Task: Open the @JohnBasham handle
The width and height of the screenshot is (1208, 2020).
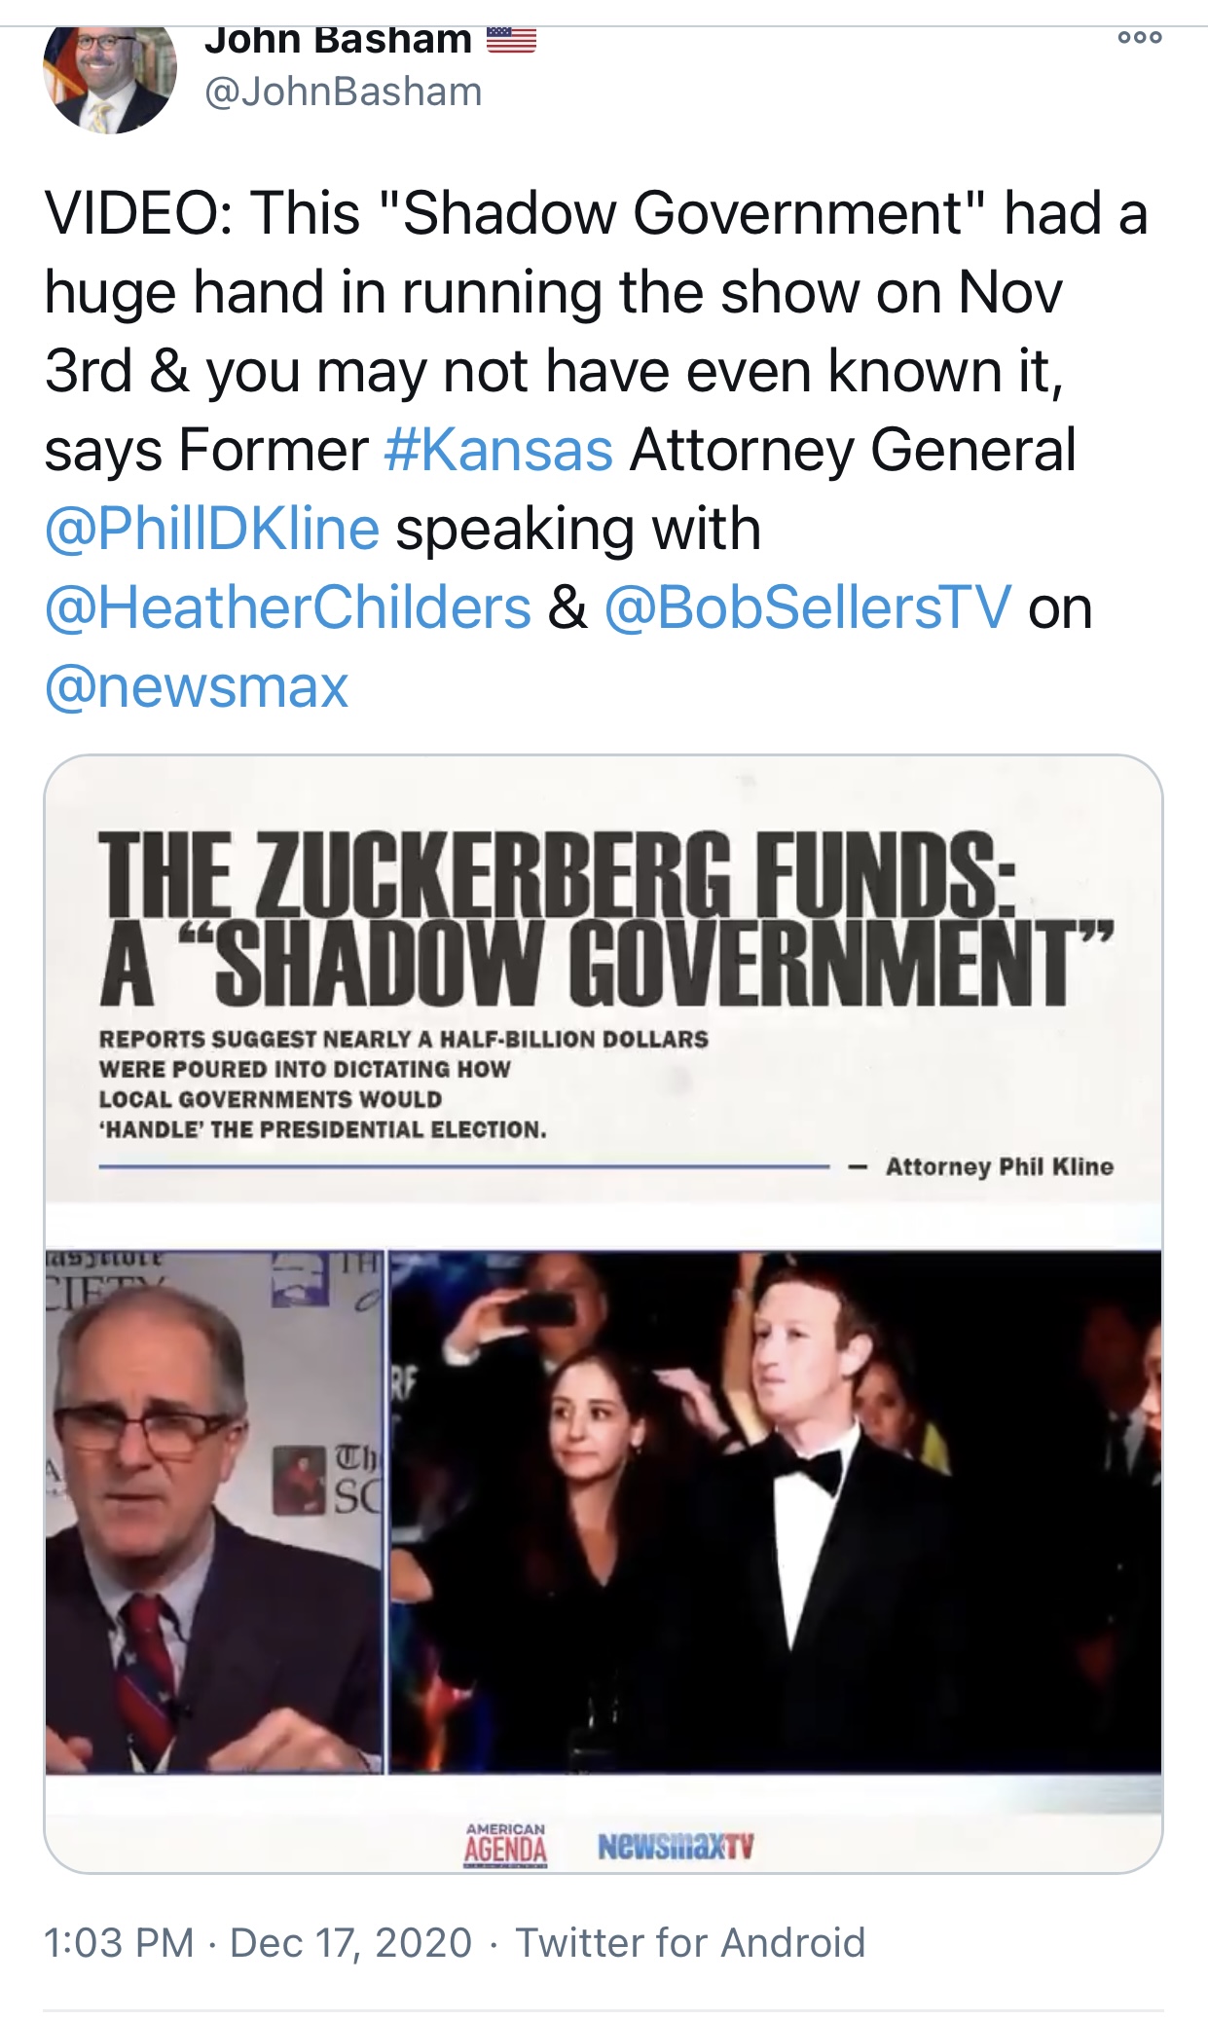Action: 344,92
